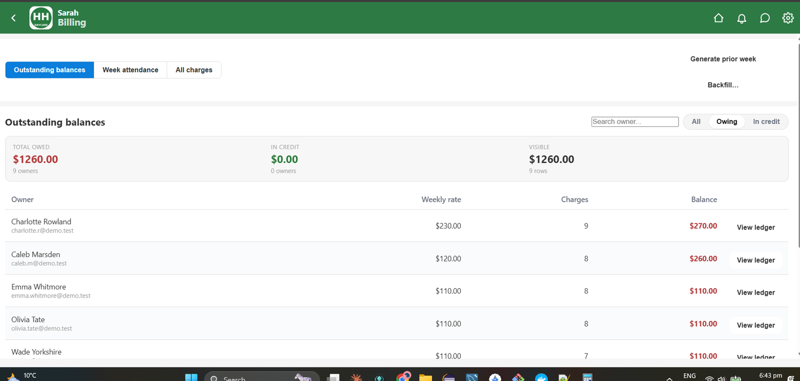Click the $260.00 balance
Image resolution: width=800 pixels, height=381 pixels.
pos(703,259)
